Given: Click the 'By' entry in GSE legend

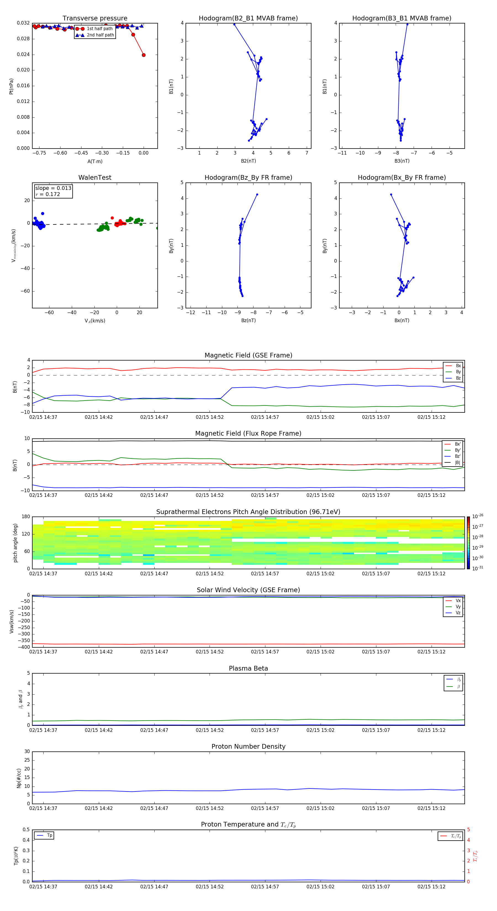Looking at the screenshot, I should click(453, 372).
